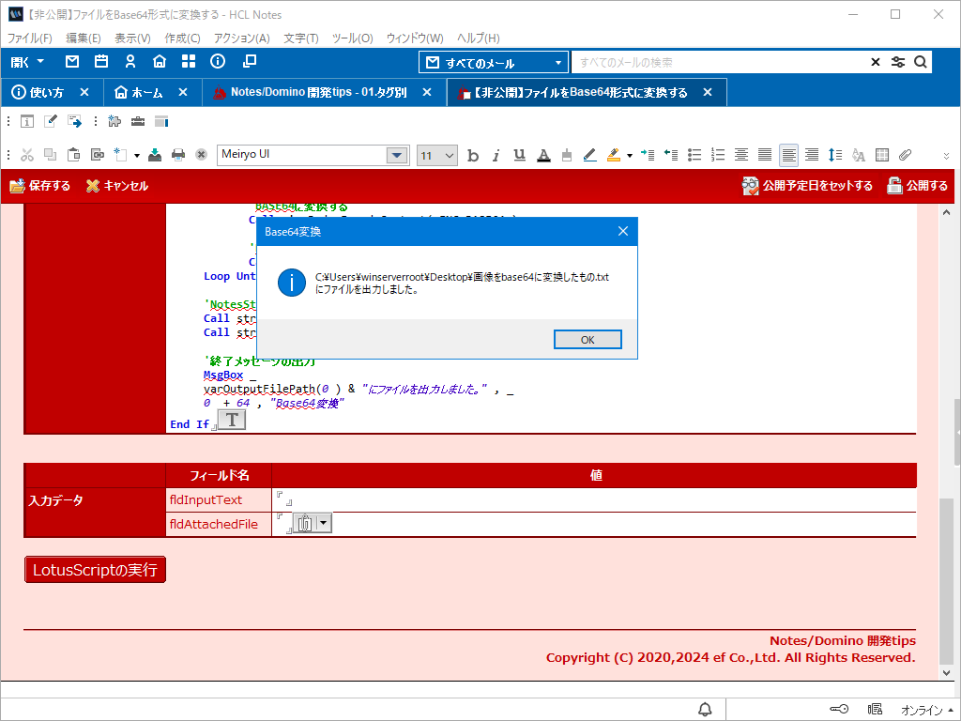Click the fldInputText value field
This screenshot has width=961, height=721.
(593, 500)
